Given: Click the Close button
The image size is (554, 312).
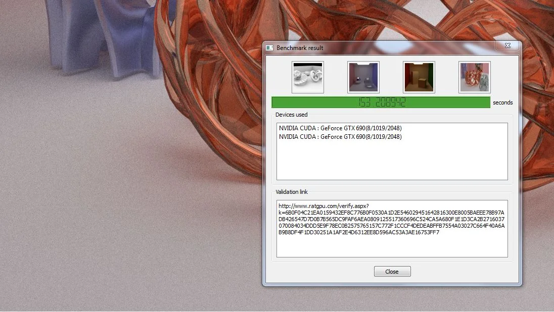Looking at the screenshot, I should tap(392, 272).
